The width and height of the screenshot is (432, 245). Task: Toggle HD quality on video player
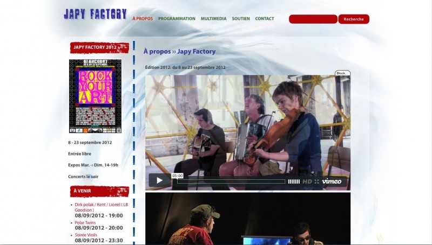307,181
